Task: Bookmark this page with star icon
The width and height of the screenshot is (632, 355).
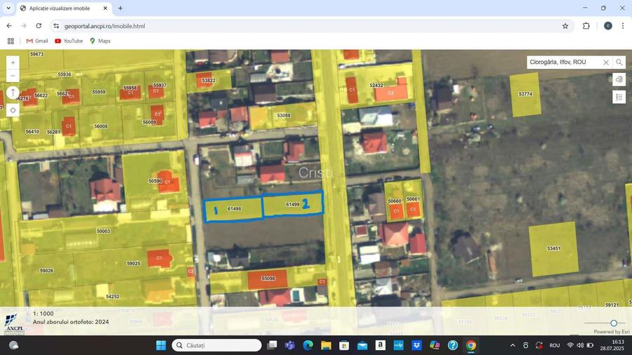Action: [565, 26]
